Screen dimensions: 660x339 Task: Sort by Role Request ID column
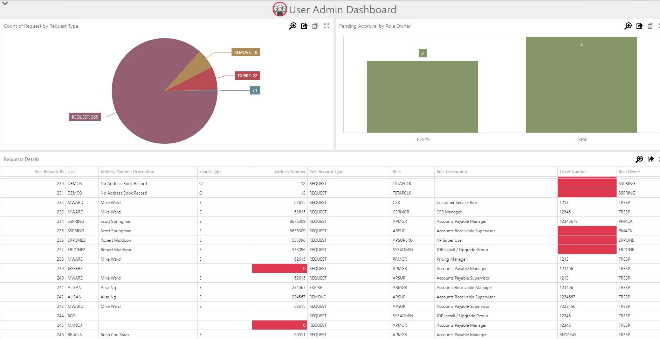[x=49, y=172]
